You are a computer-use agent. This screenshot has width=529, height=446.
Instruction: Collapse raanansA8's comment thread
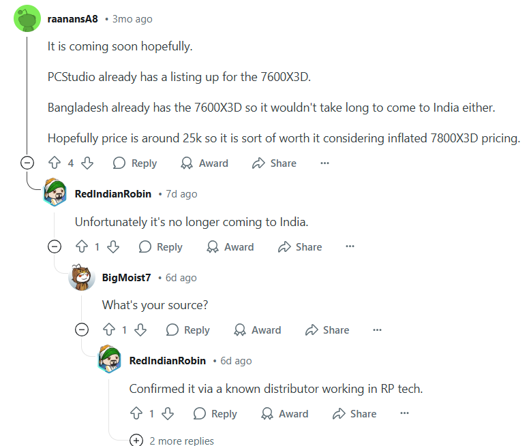pyautogui.click(x=27, y=163)
